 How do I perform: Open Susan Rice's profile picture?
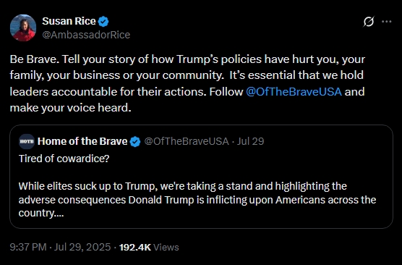(23, 28)
